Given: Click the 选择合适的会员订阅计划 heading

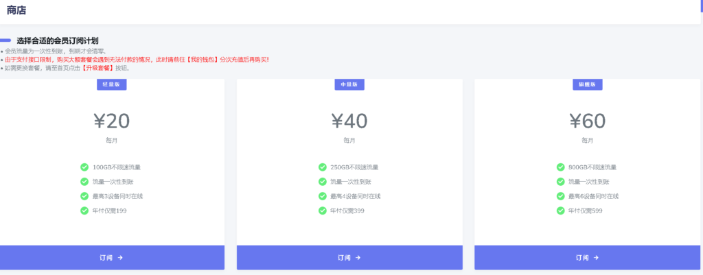Looking at the screenshot, I should tap(58, 40).
